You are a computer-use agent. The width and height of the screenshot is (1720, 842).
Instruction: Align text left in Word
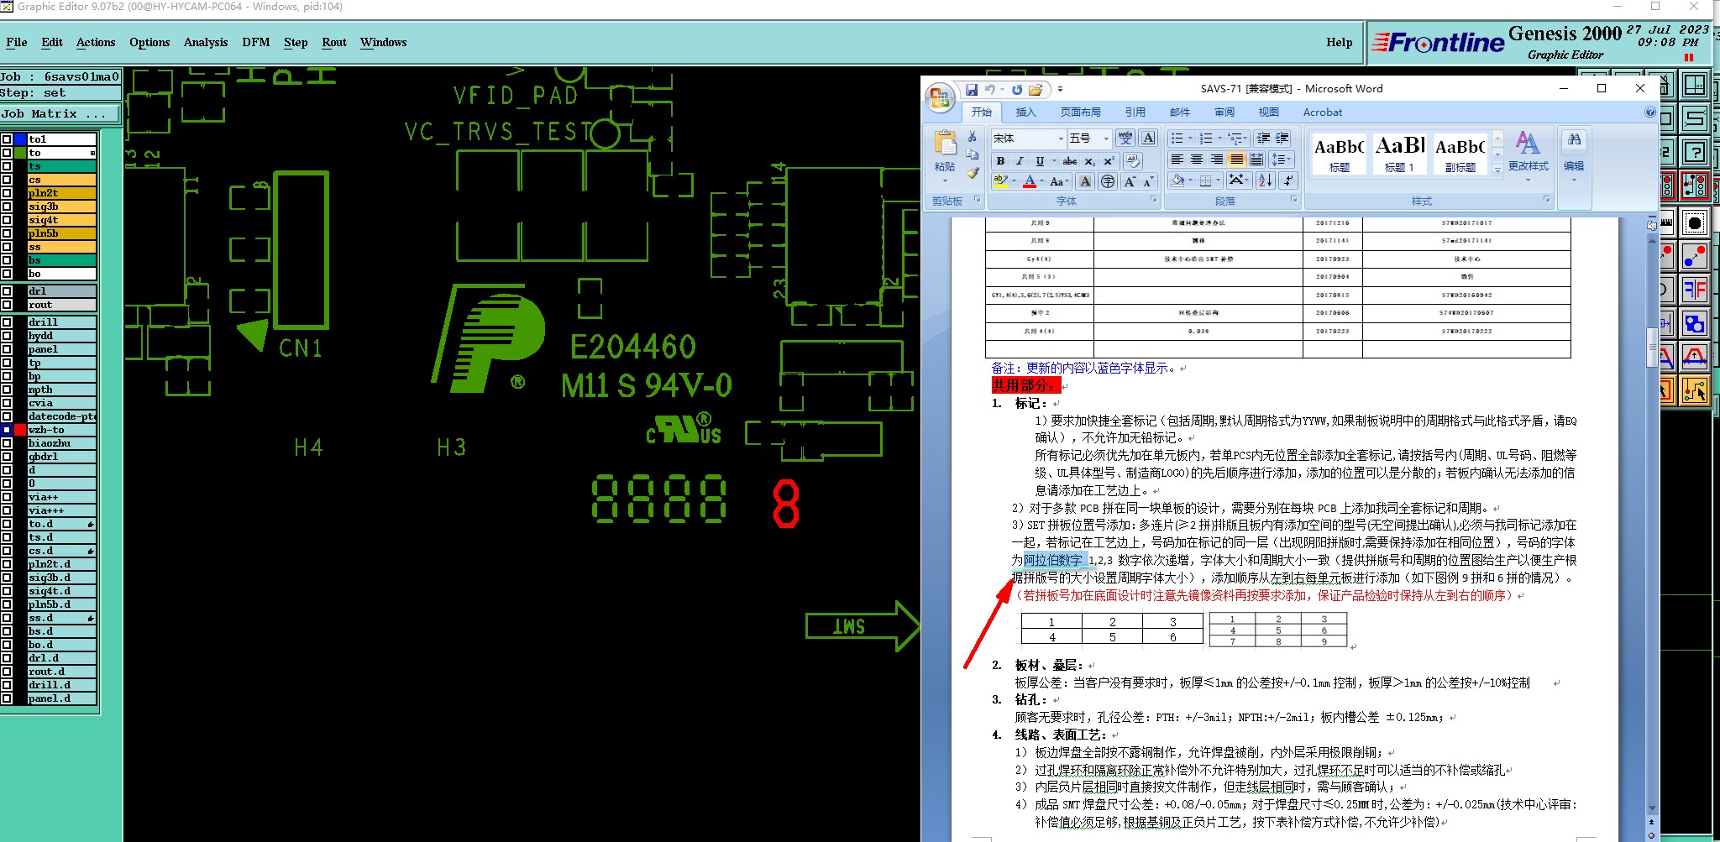[1177, 160]
